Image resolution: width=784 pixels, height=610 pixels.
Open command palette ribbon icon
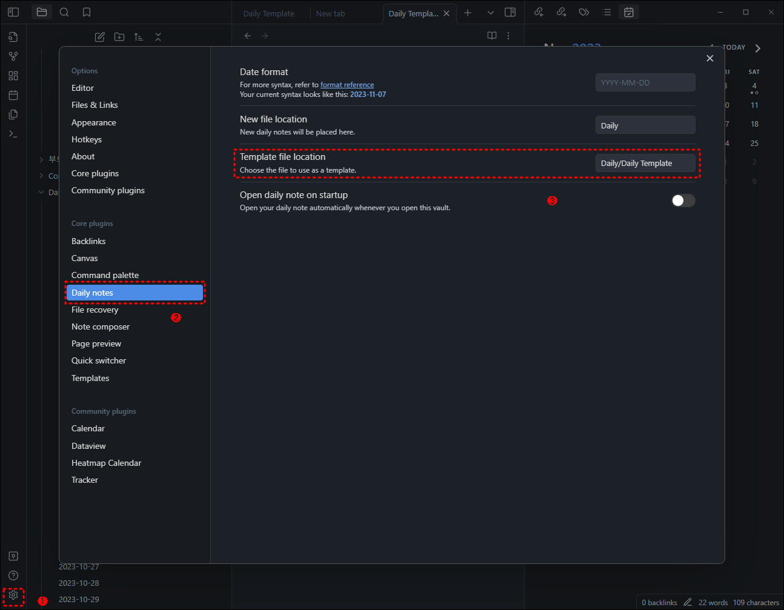13,134
